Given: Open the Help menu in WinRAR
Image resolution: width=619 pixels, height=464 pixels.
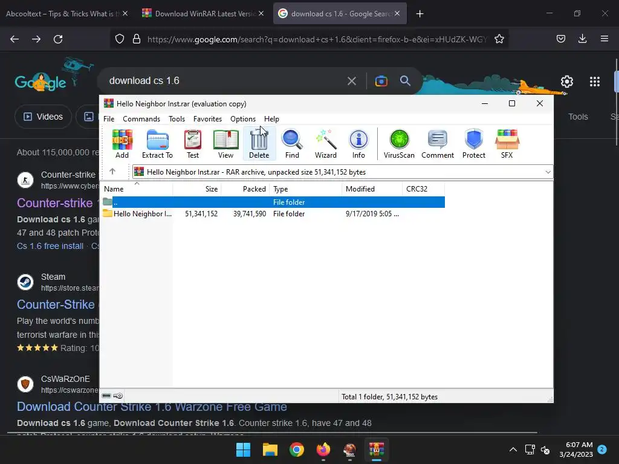Looking at the screenshot, I should pyautogui.click(x=271, y=119).
